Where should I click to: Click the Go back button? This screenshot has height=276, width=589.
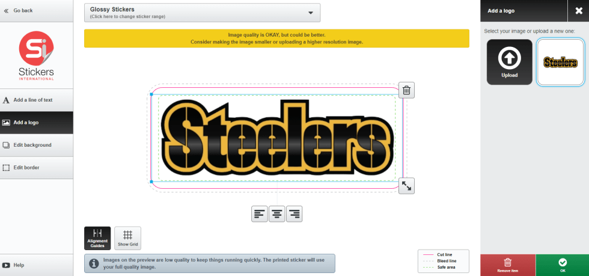pos(37,11)
